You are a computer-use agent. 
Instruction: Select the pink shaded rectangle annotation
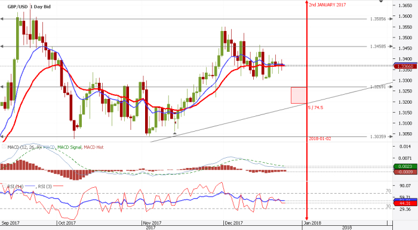[x=299, y=95]
